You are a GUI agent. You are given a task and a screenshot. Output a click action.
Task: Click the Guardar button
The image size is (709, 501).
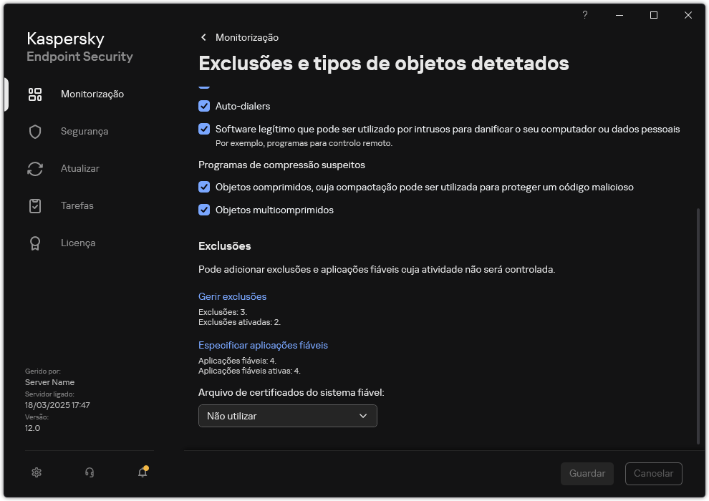tap(587, 473)
